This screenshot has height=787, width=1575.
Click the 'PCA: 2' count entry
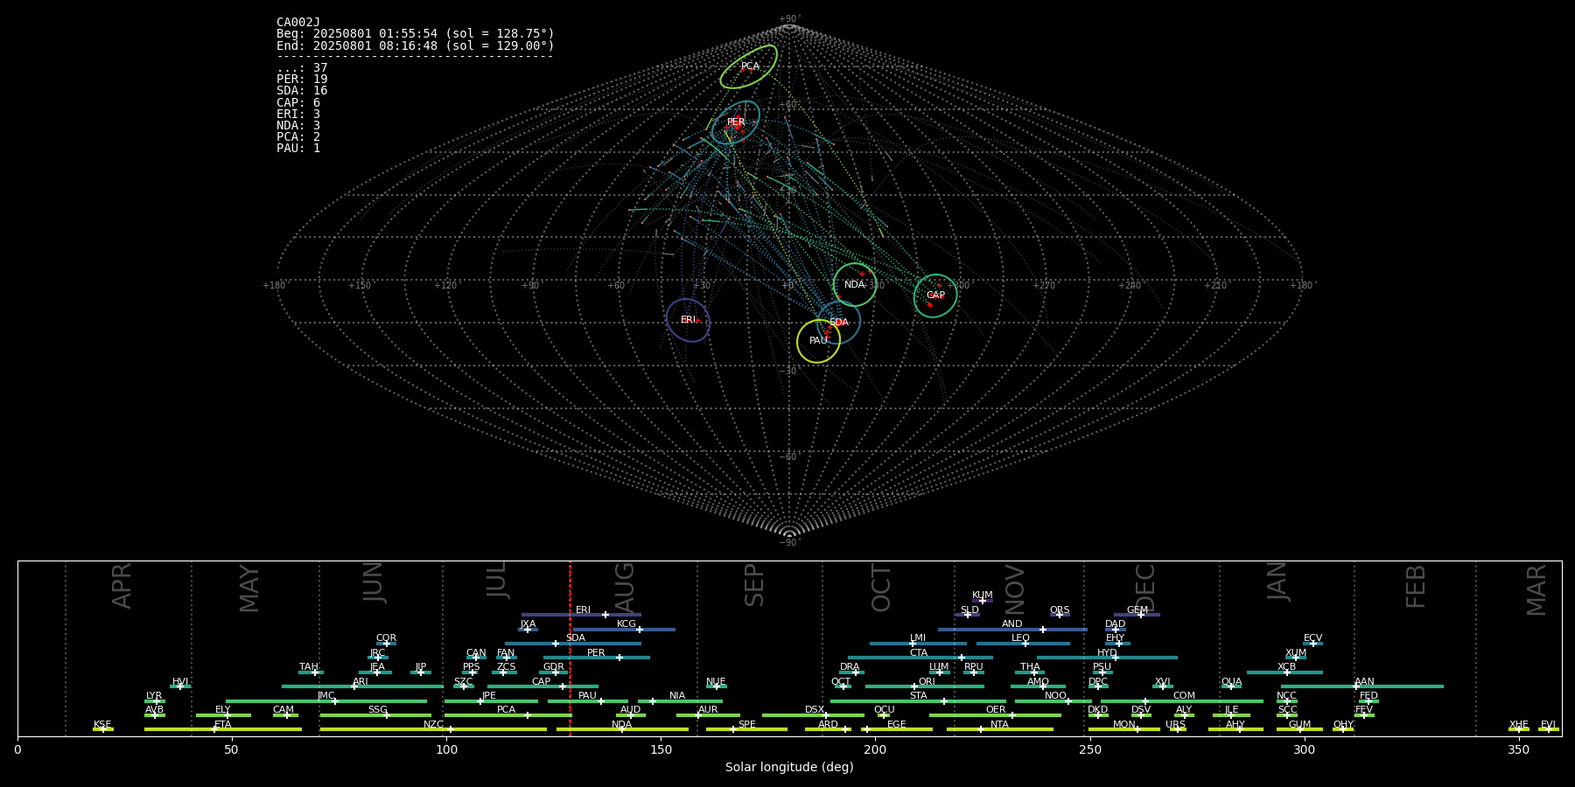tap(298, 136)
